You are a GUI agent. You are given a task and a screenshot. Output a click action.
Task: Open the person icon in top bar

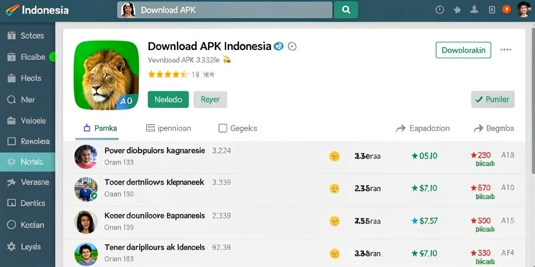474,9
